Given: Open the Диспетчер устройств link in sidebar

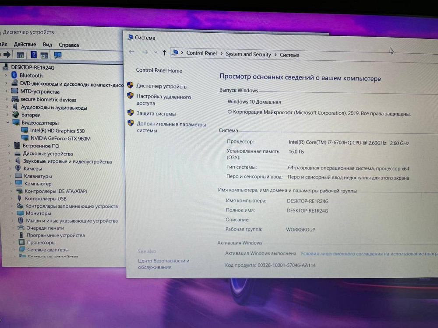Looking at the screenshot, I should (161, 87).
